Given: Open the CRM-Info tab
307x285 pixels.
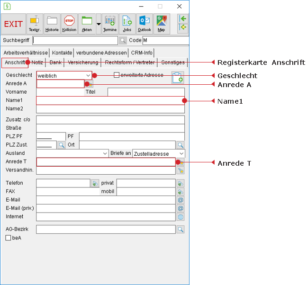Looking at the screenshot, I should point(142,53).
